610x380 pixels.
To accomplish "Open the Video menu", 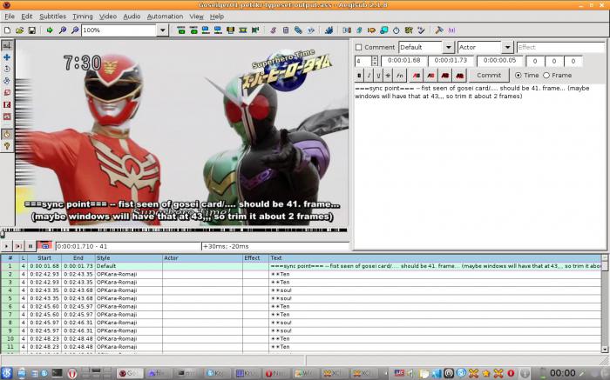I will (108, 17).
